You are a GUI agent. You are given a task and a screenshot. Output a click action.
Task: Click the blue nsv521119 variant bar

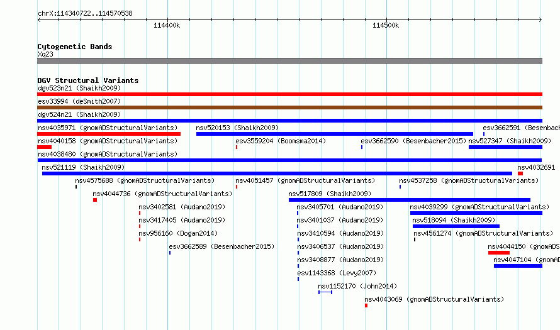tap(277, 173)
